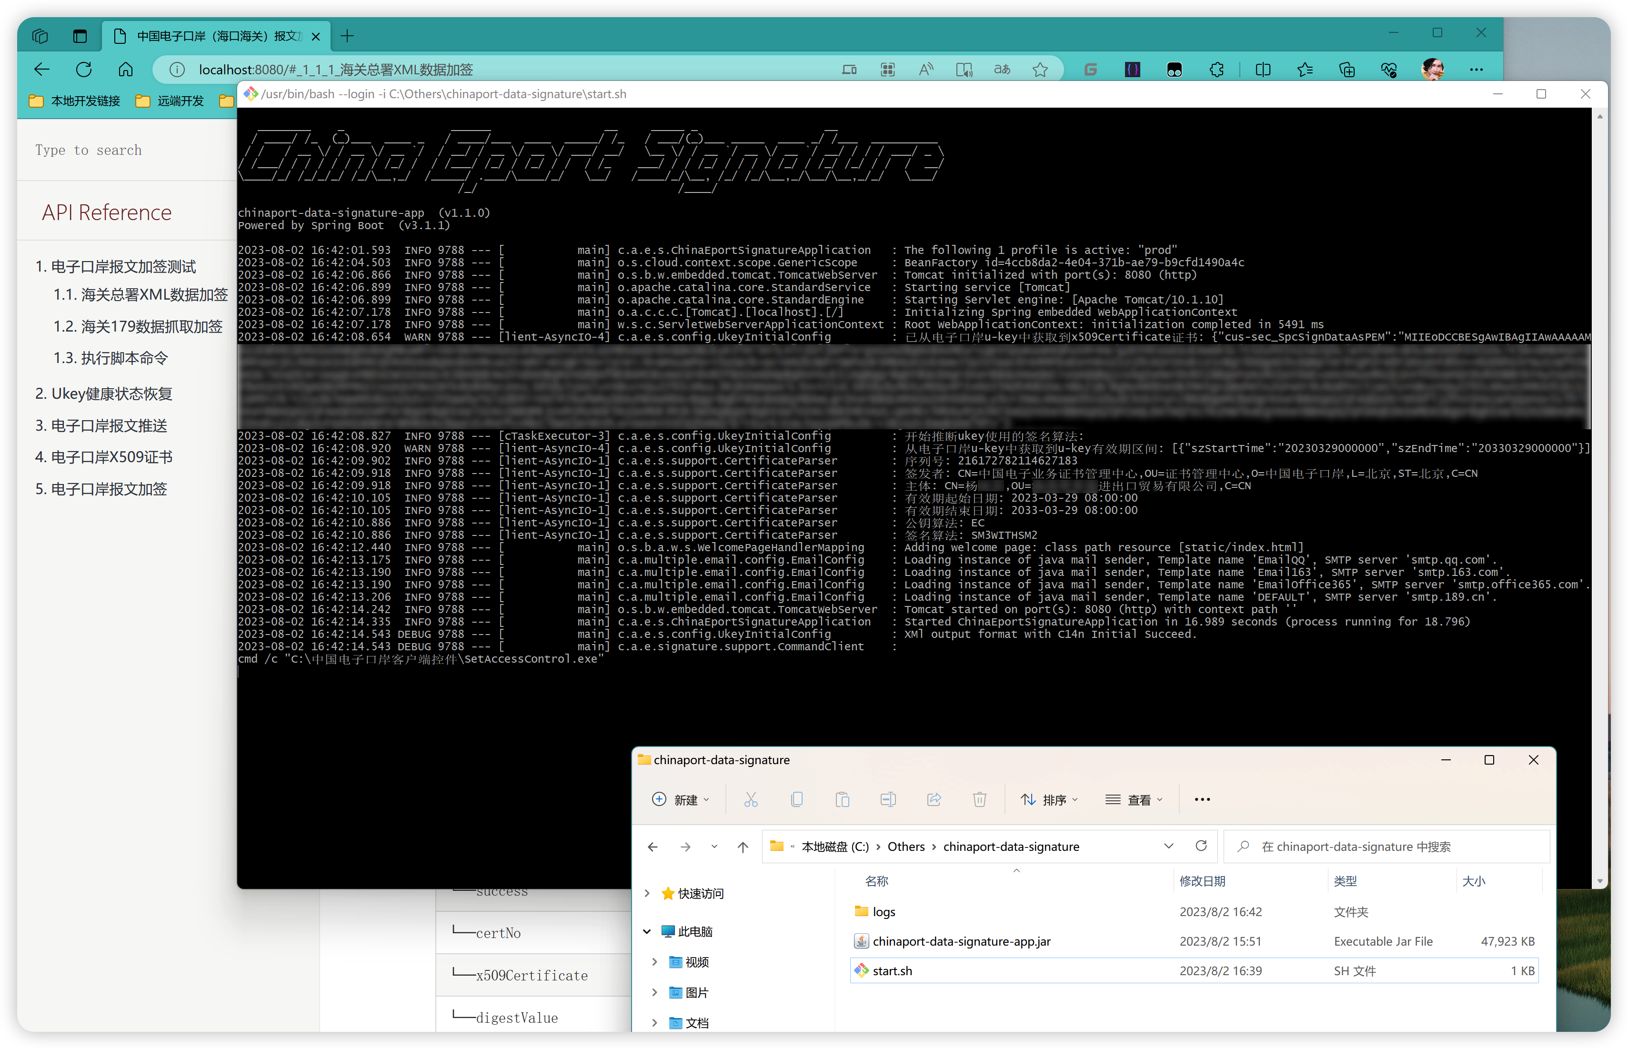The image size is (1628, 1049).
Task: Select the start.sh file
Action: coord(1195,971)
